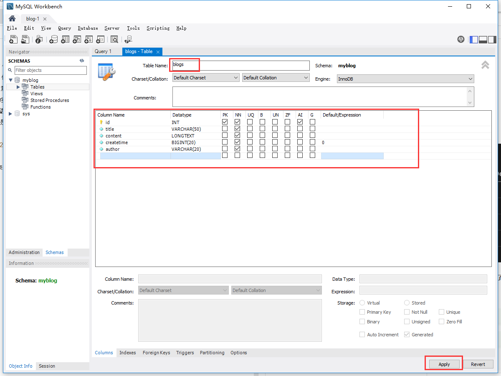Open the object inspector toolbar icon
Viewport: 501px width, 376px height.
(x=39, y=39)
